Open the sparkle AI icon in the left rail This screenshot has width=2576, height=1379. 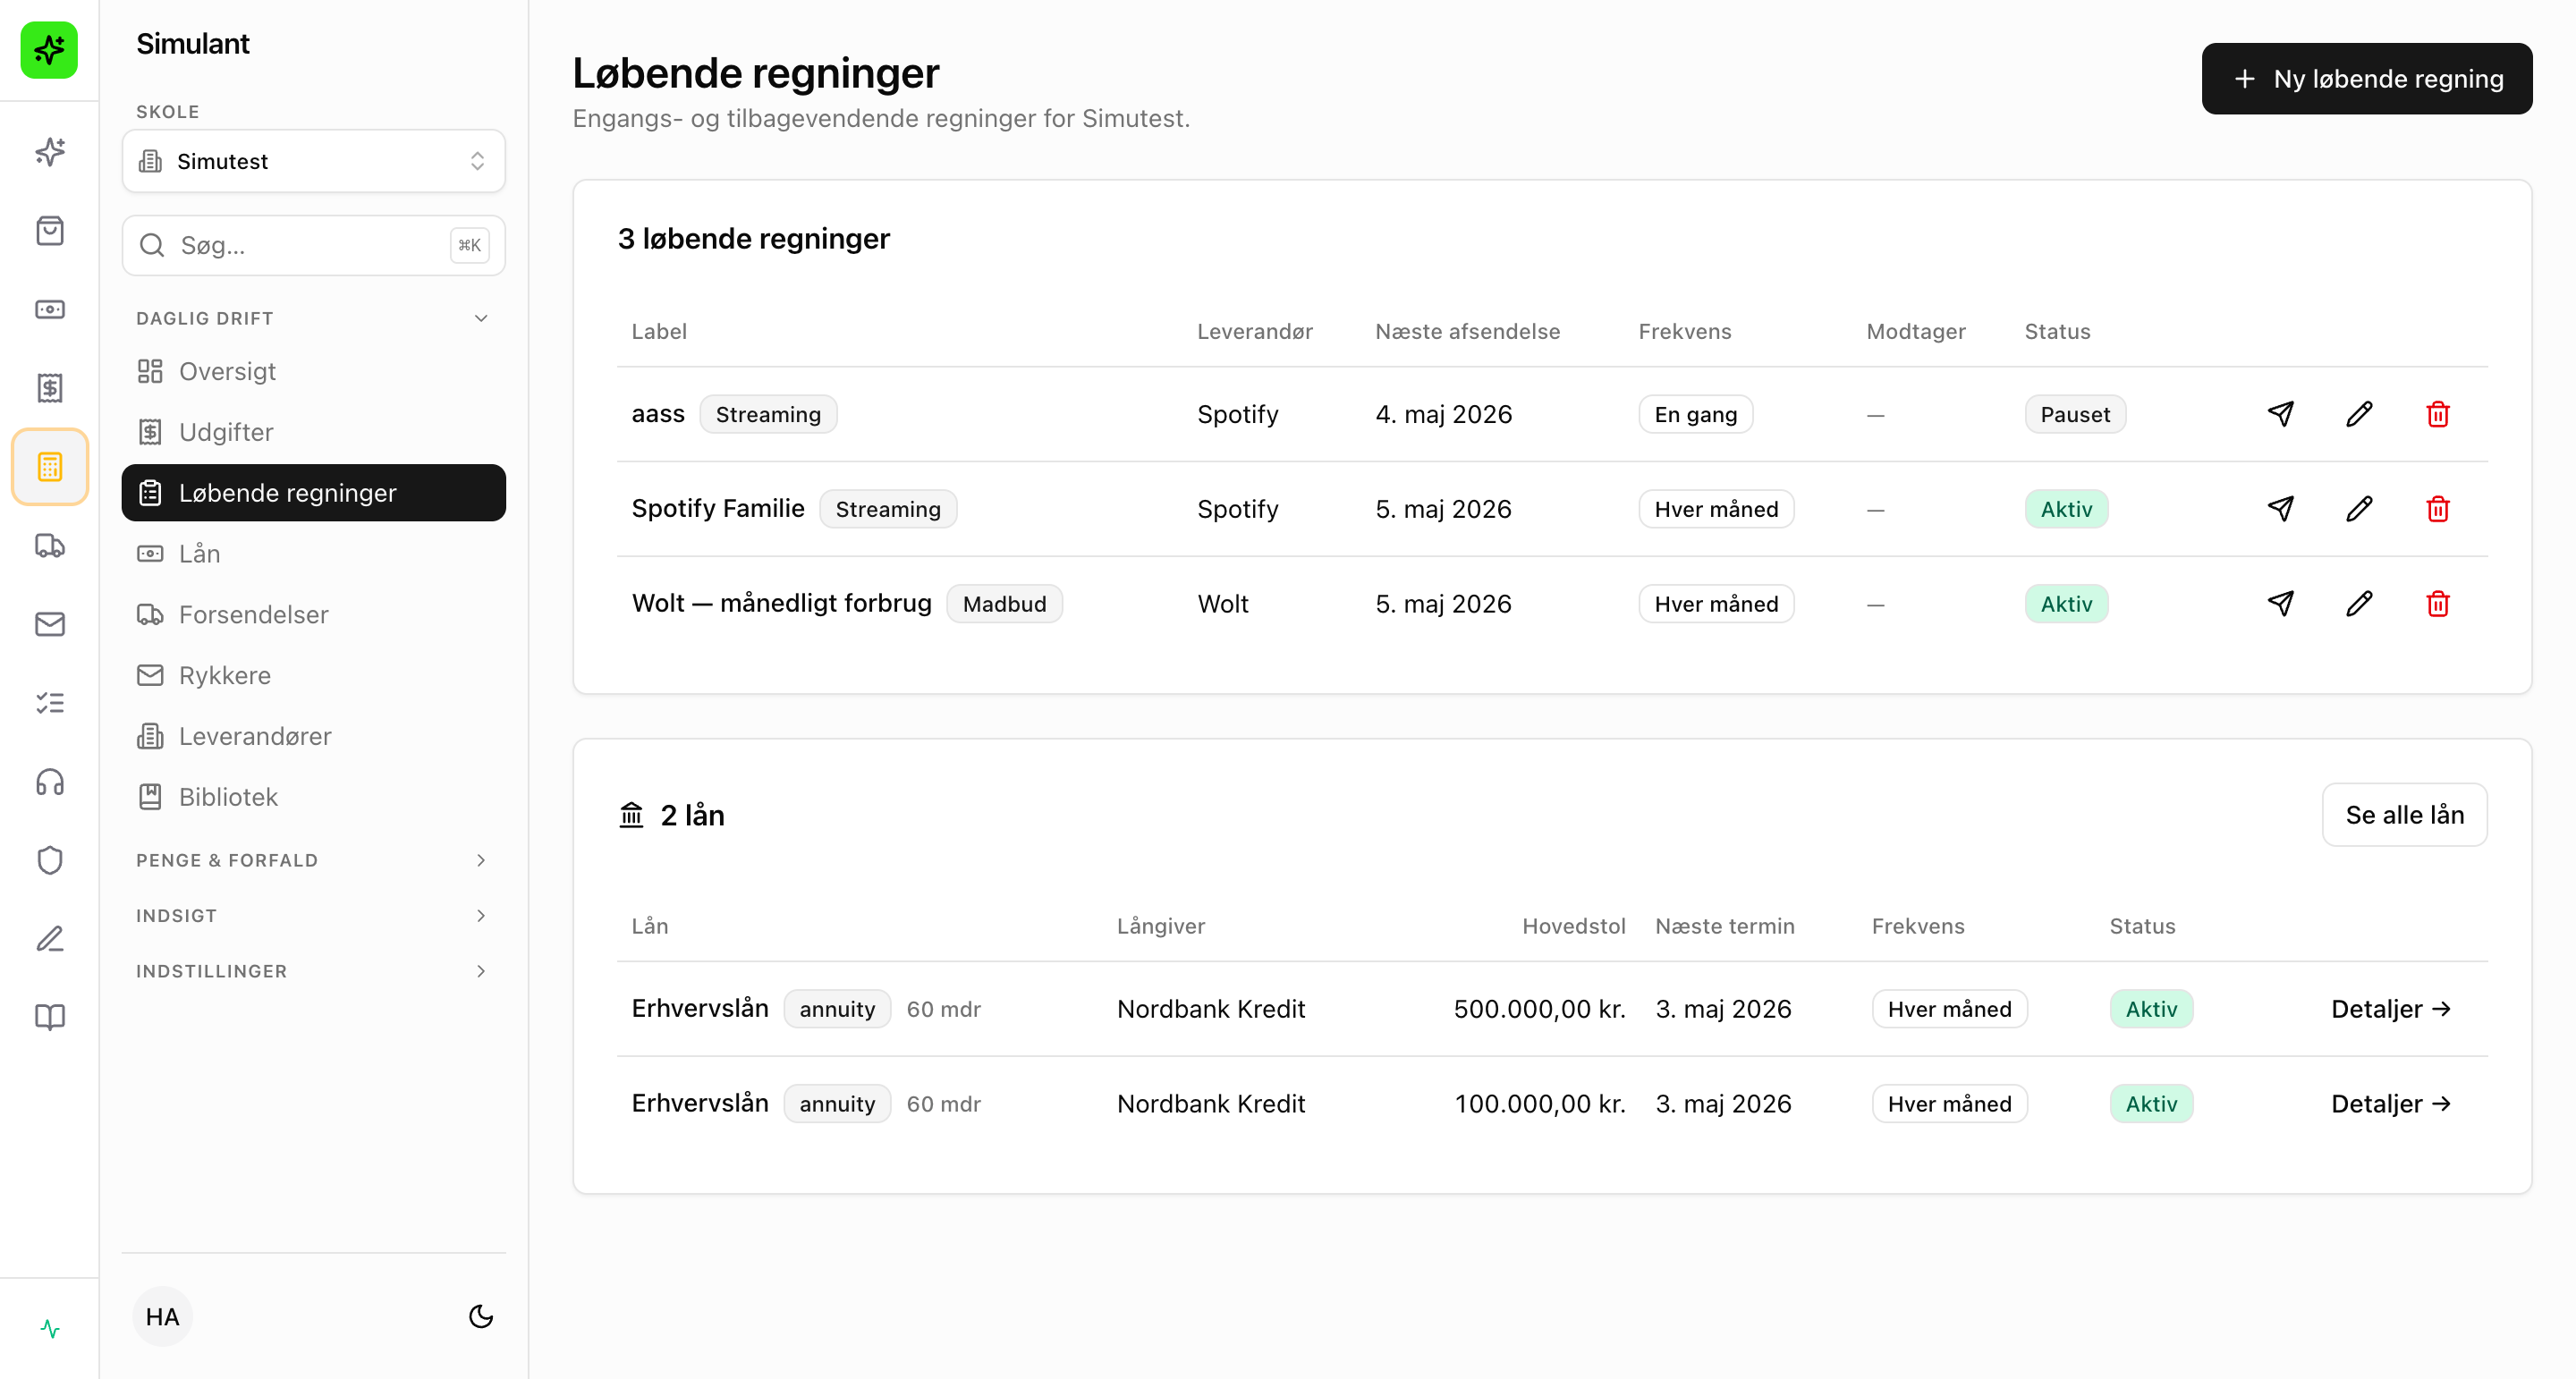point(49,152)
